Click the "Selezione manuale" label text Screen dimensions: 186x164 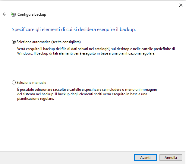[31, 82]
